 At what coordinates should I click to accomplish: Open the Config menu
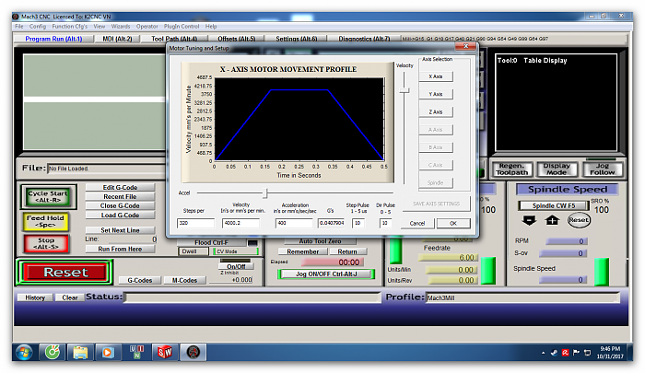(x=38, y=27)
